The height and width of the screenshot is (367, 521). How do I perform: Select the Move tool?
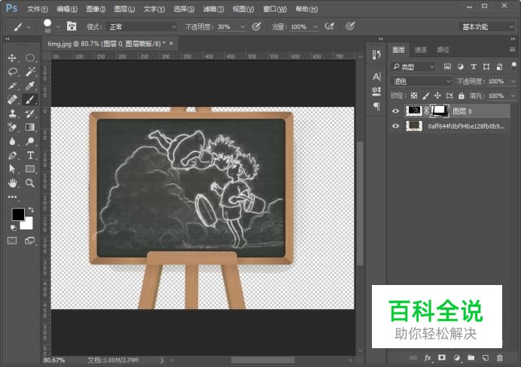(x=12, y=58)
